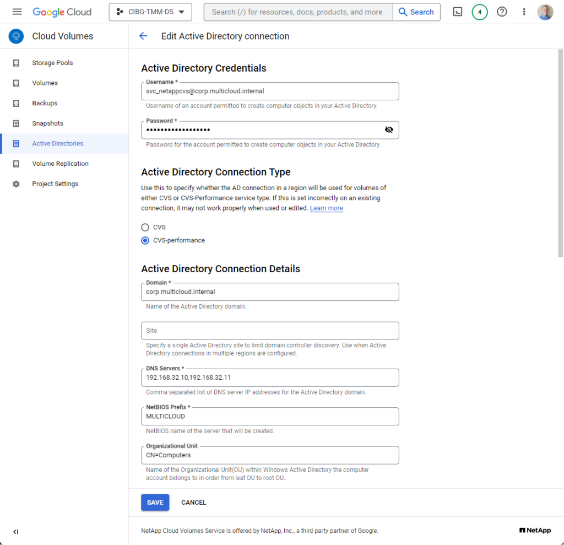Open the help question mark icon
The image size is (564, 545).
click(502, 12)
